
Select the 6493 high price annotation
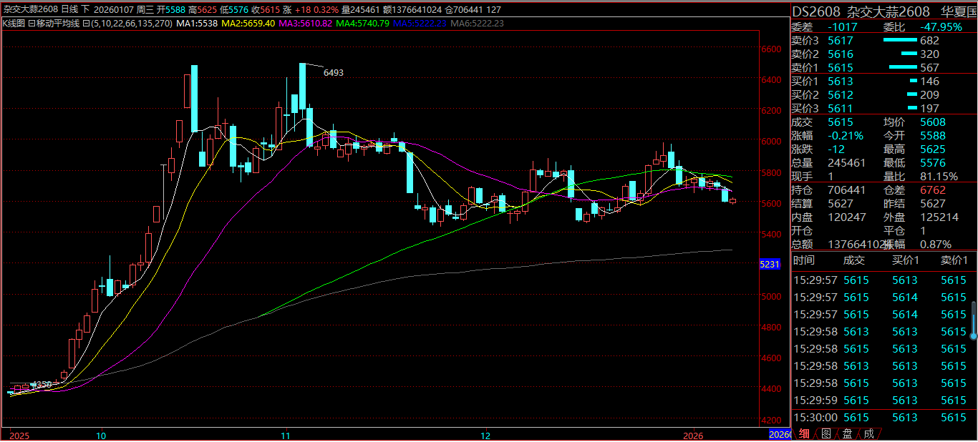[x=333, y=72]
